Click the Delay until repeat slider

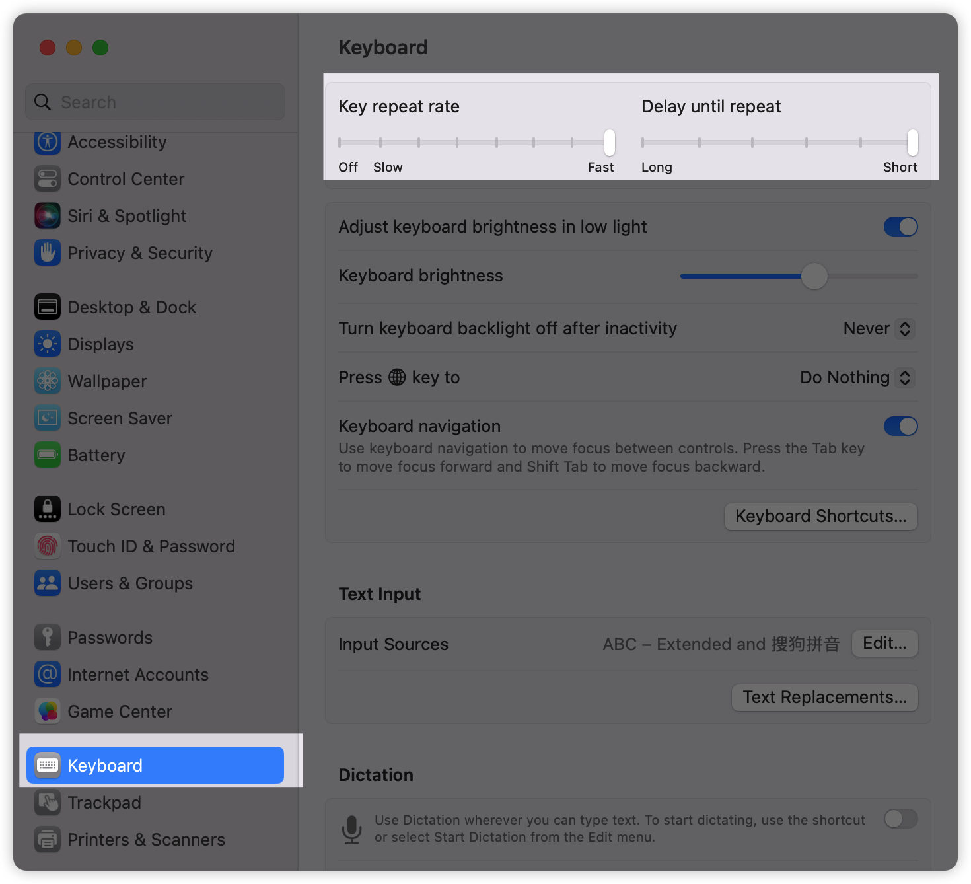click(x=779, y=142)
